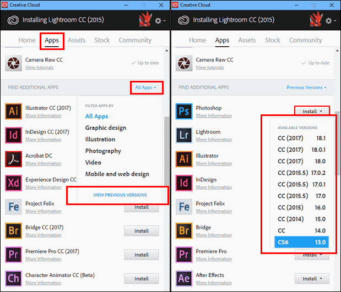Image resolution: width=341 pixels, height=292 pixels.
Task: Select Apps tab in left window
Action: click(52, 40)
